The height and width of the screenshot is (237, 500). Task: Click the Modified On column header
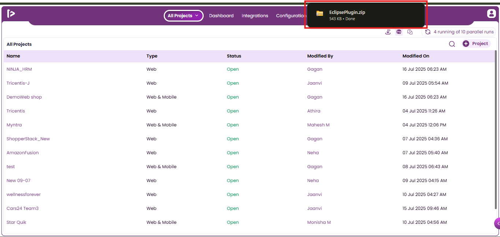click(x=416, y=56)
